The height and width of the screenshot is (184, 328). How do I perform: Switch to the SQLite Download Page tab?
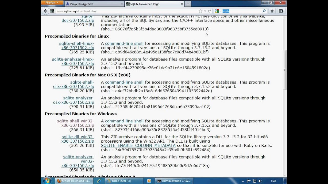(155, 4)
